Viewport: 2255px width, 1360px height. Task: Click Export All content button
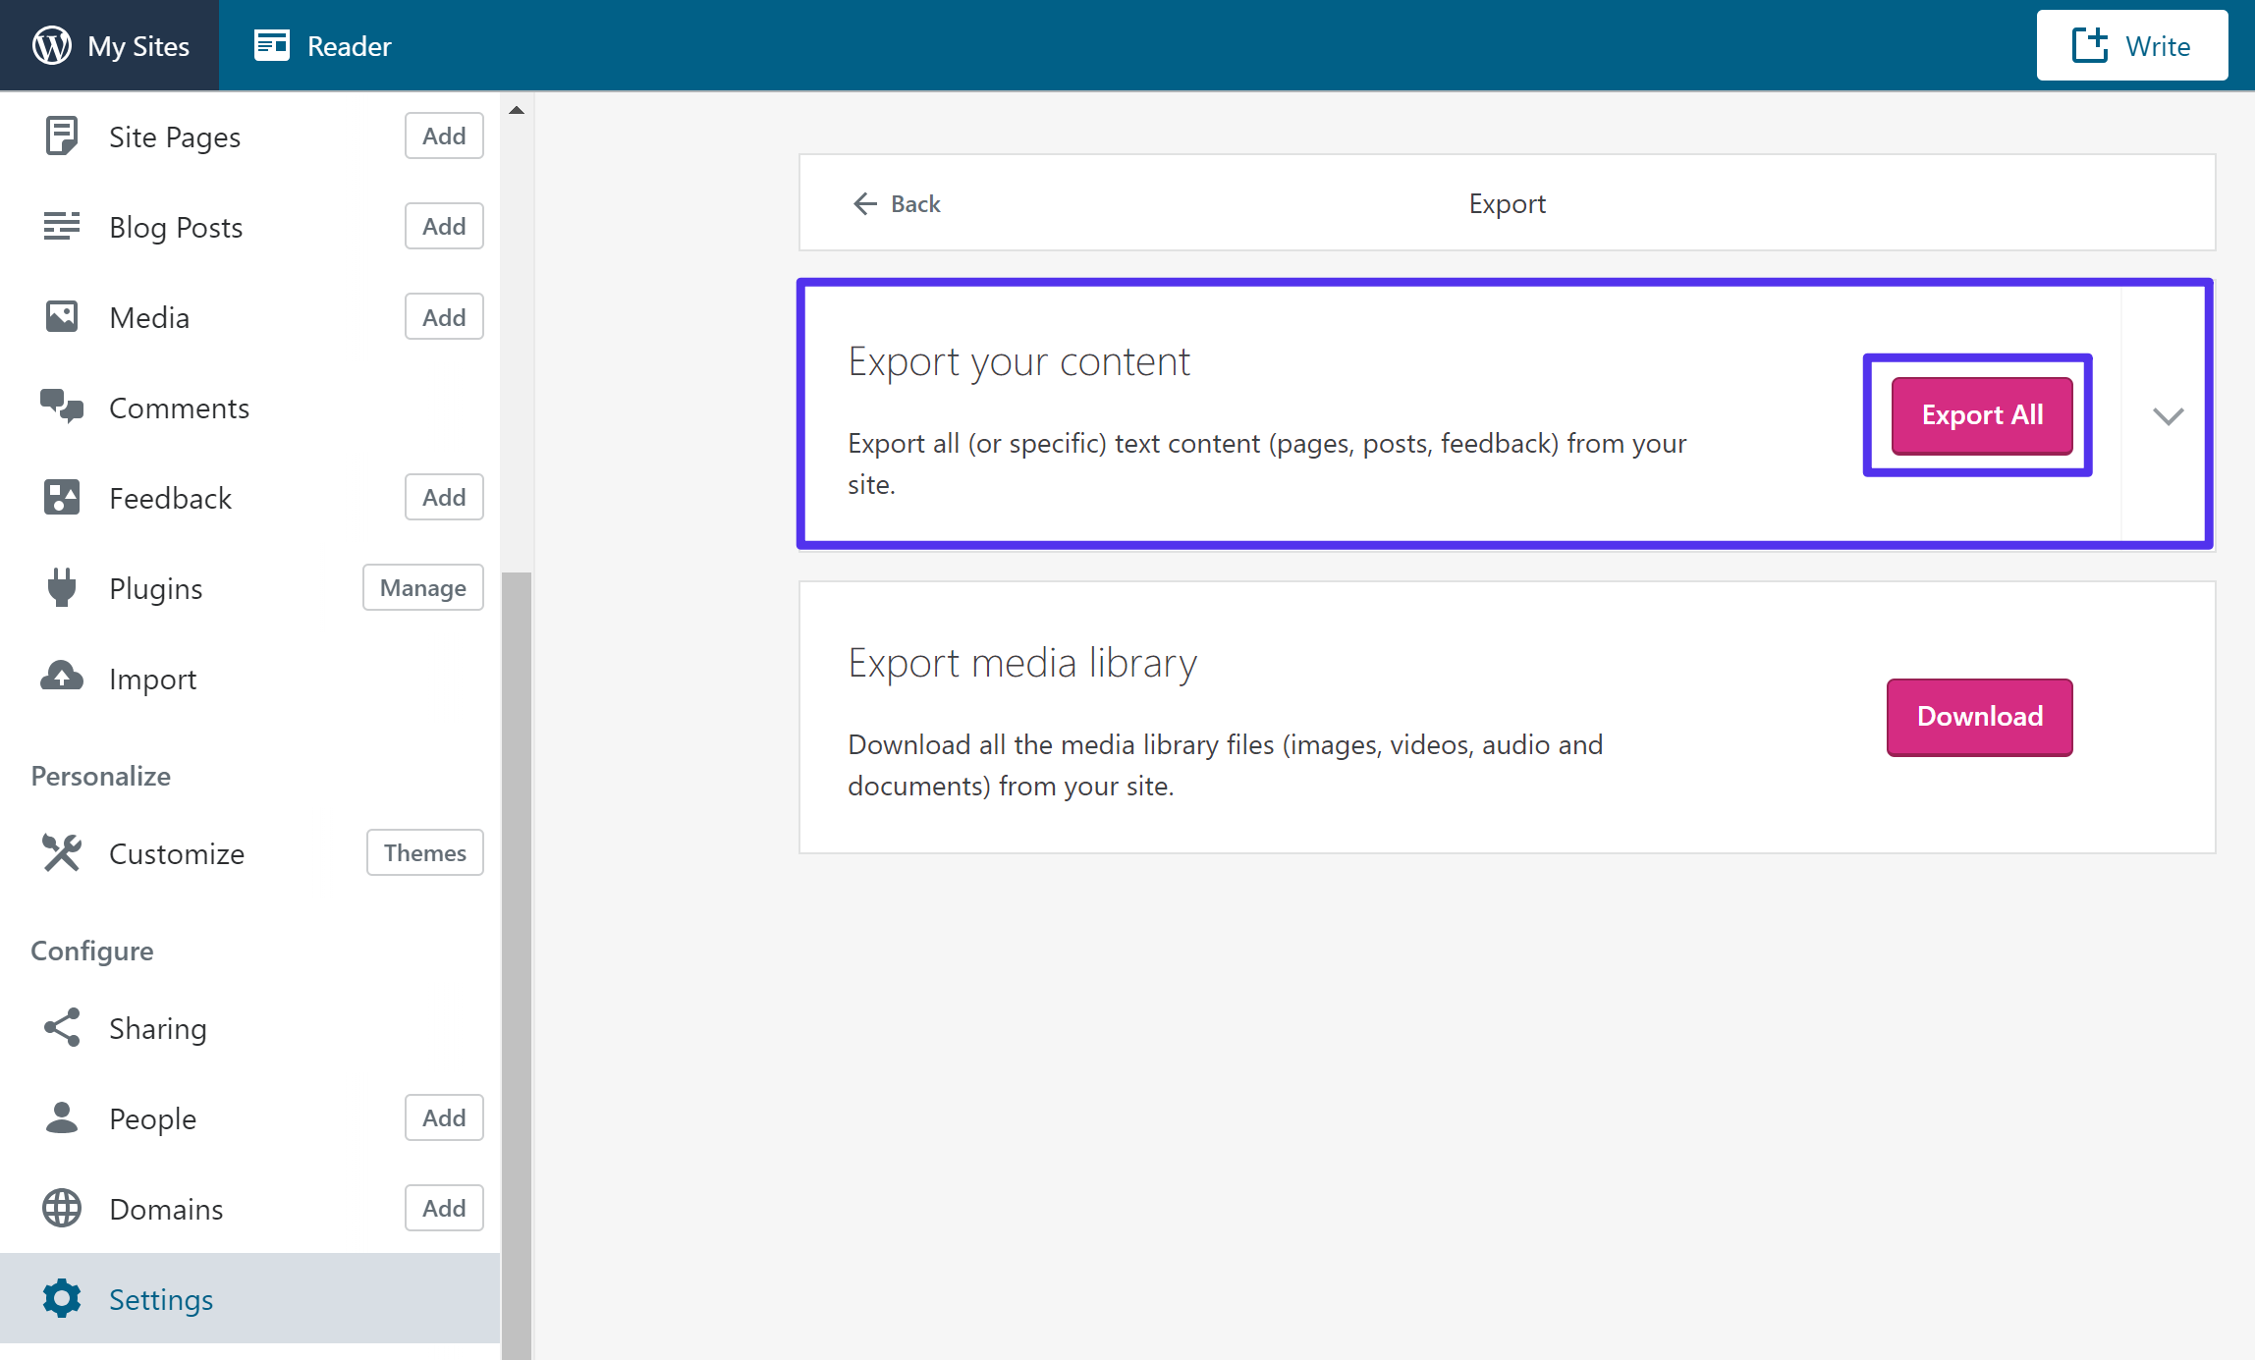pos(1980,415)
